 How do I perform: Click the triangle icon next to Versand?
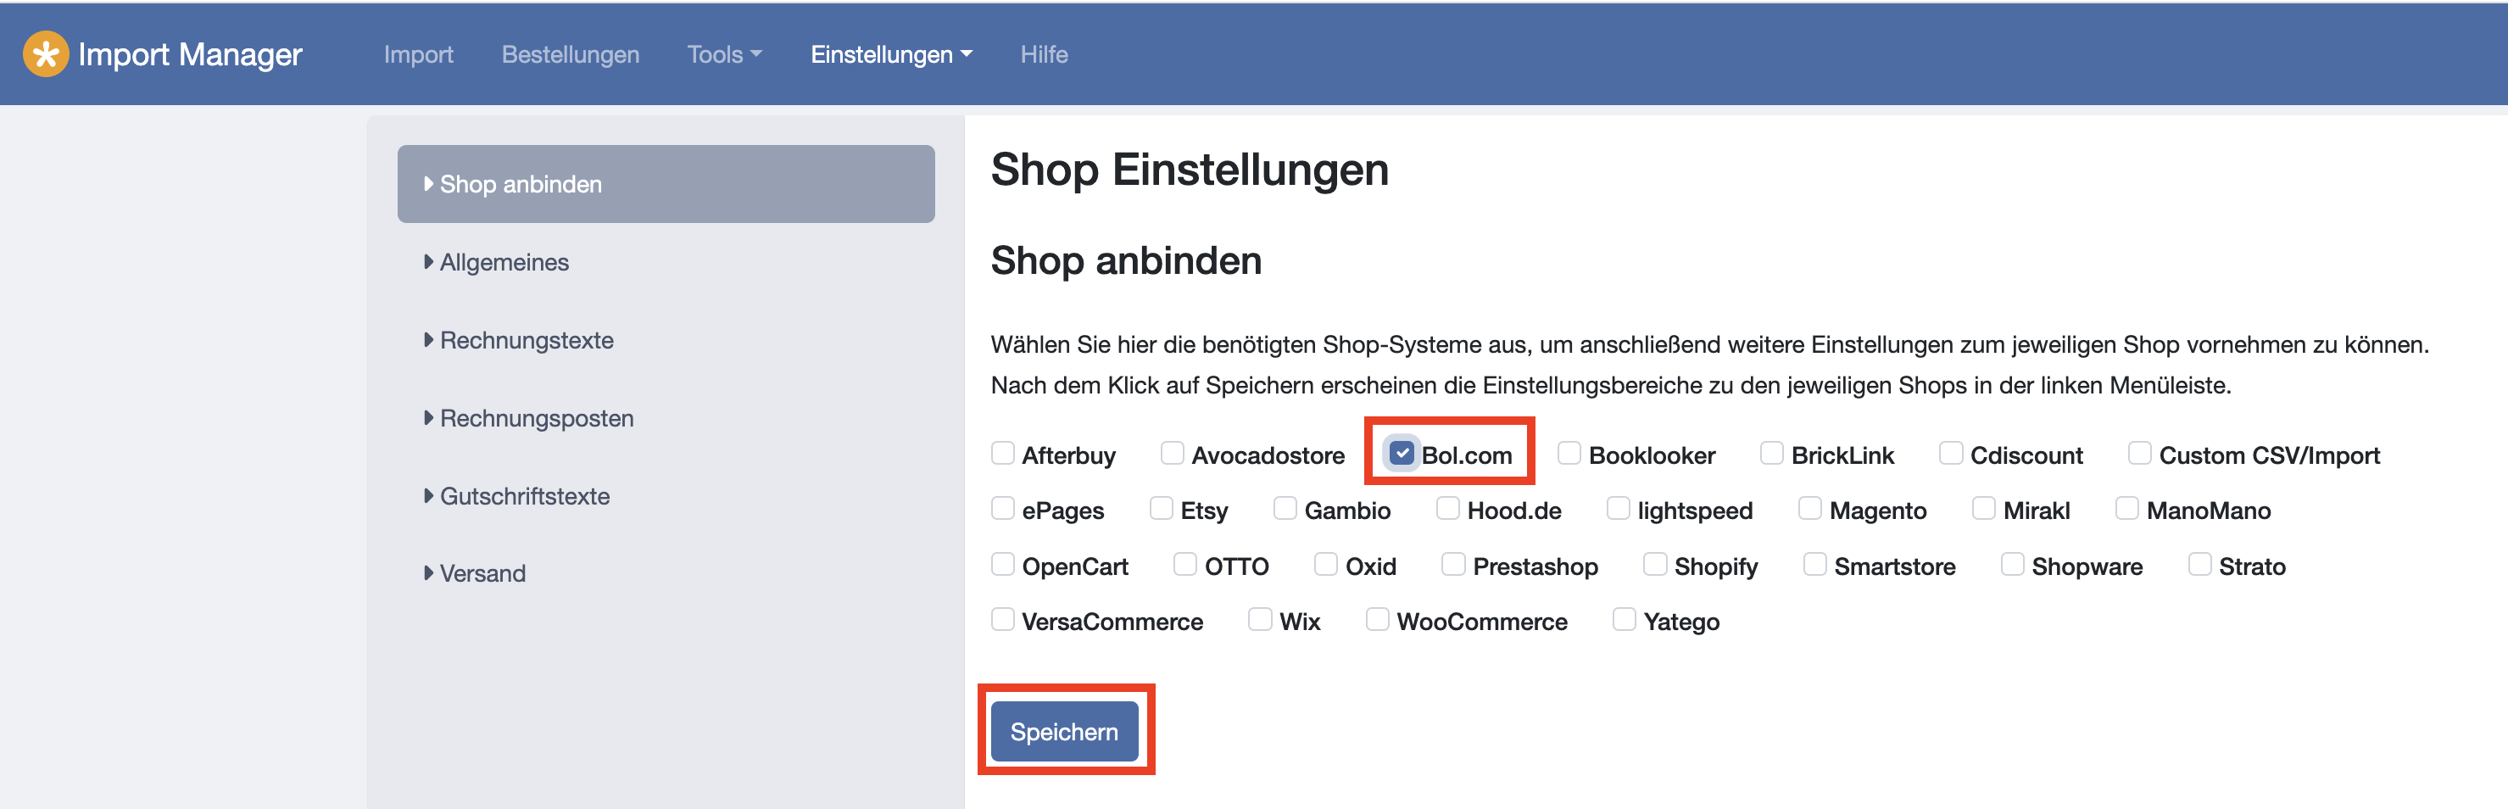click(x=428, y=573)
